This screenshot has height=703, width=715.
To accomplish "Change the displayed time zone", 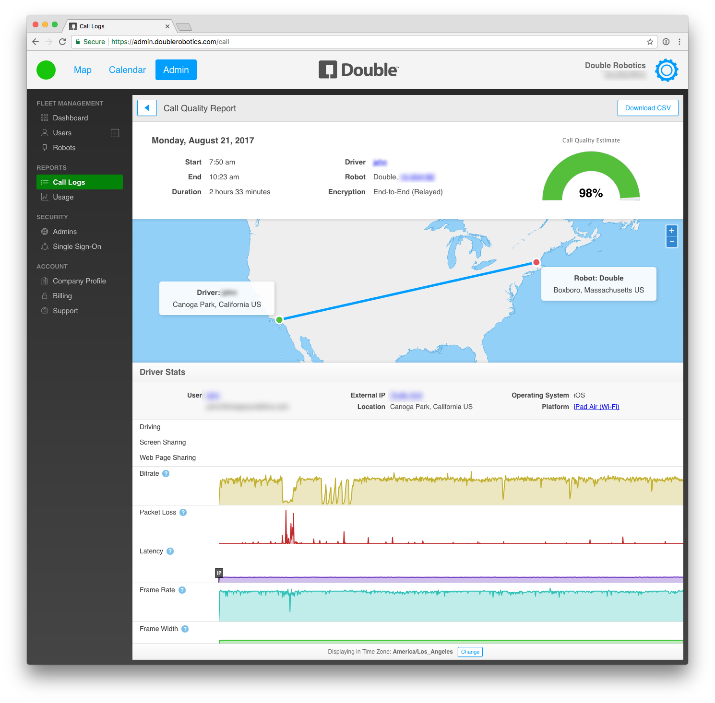I will (x=470, y=652).
